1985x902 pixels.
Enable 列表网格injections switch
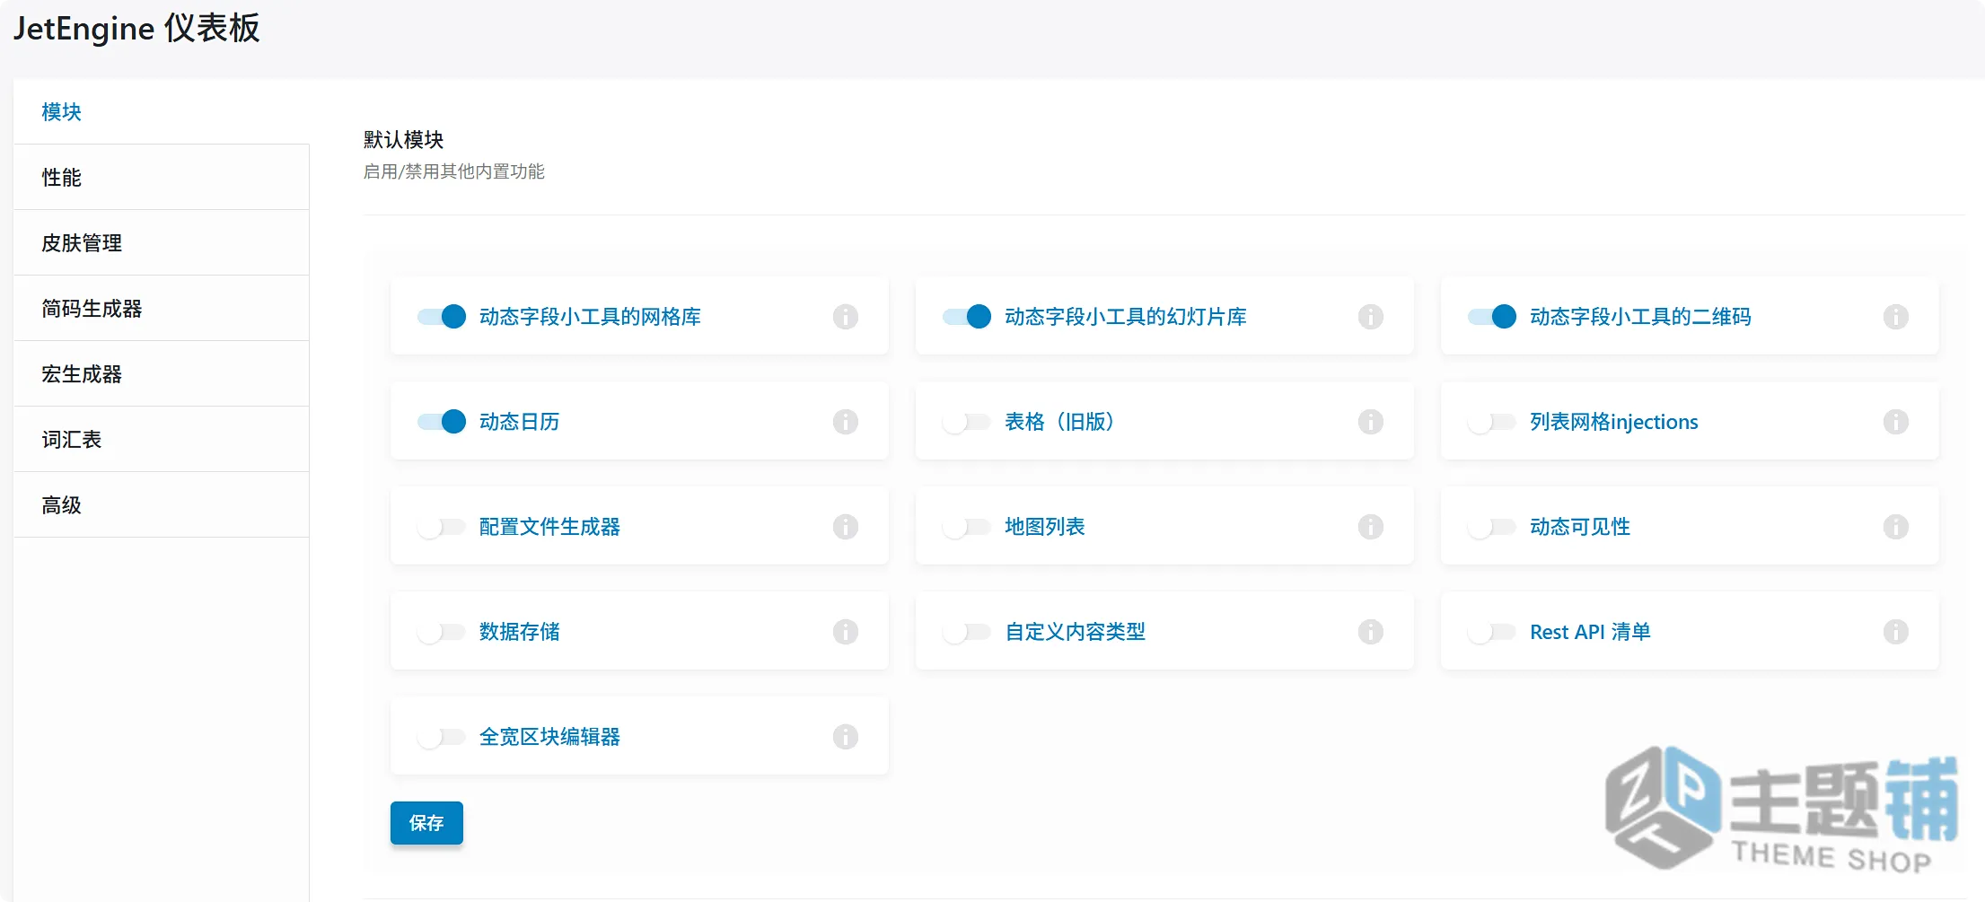1492,422
